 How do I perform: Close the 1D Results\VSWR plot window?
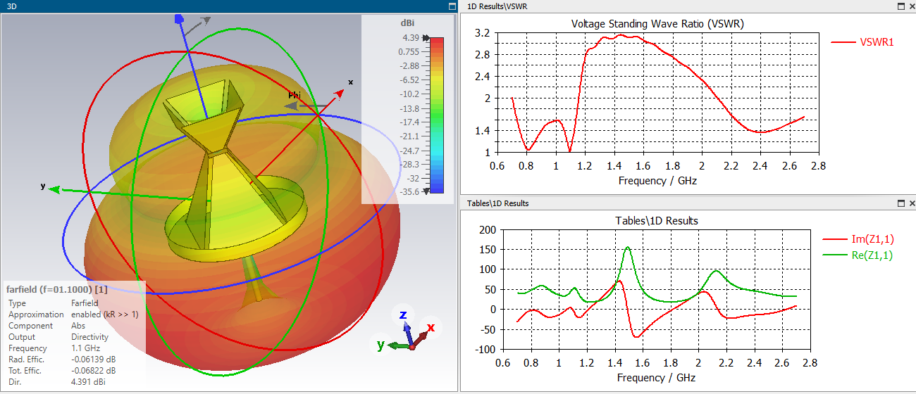tap(910, 6)
